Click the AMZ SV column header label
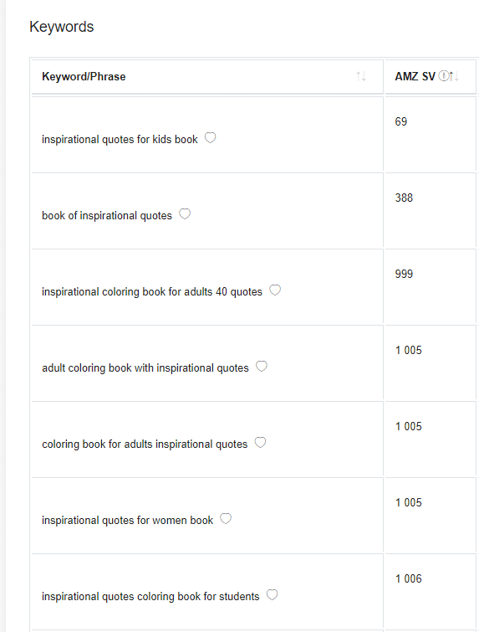The height and width of the screenshot is (632, 479). 415,76
